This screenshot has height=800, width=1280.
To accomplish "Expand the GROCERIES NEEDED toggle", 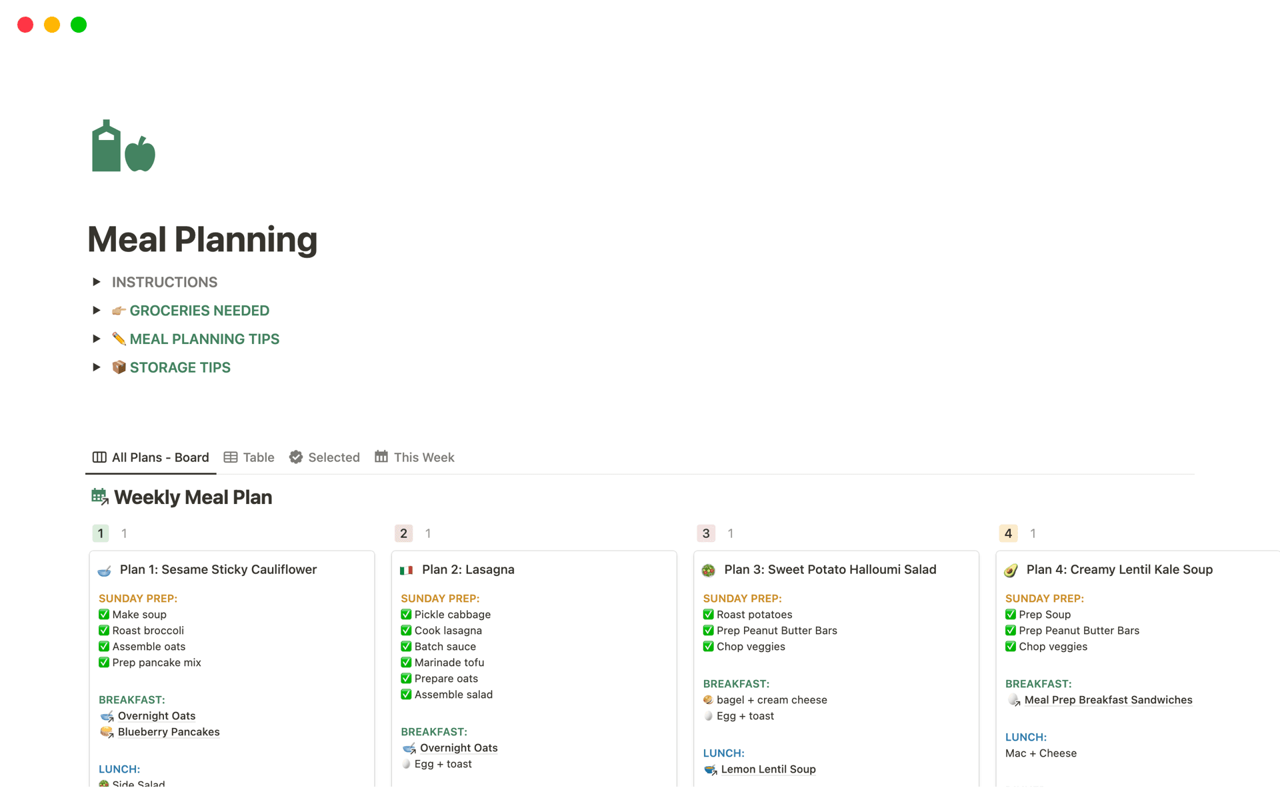I will pyautogui.click(x=96, y=310).
